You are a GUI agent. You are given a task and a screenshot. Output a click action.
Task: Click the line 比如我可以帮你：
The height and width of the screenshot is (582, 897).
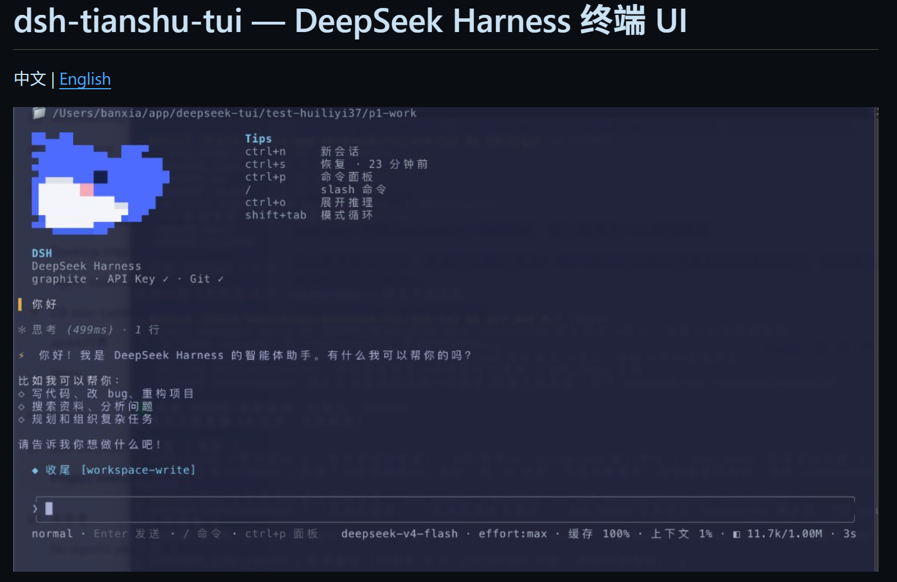[69, 381]
